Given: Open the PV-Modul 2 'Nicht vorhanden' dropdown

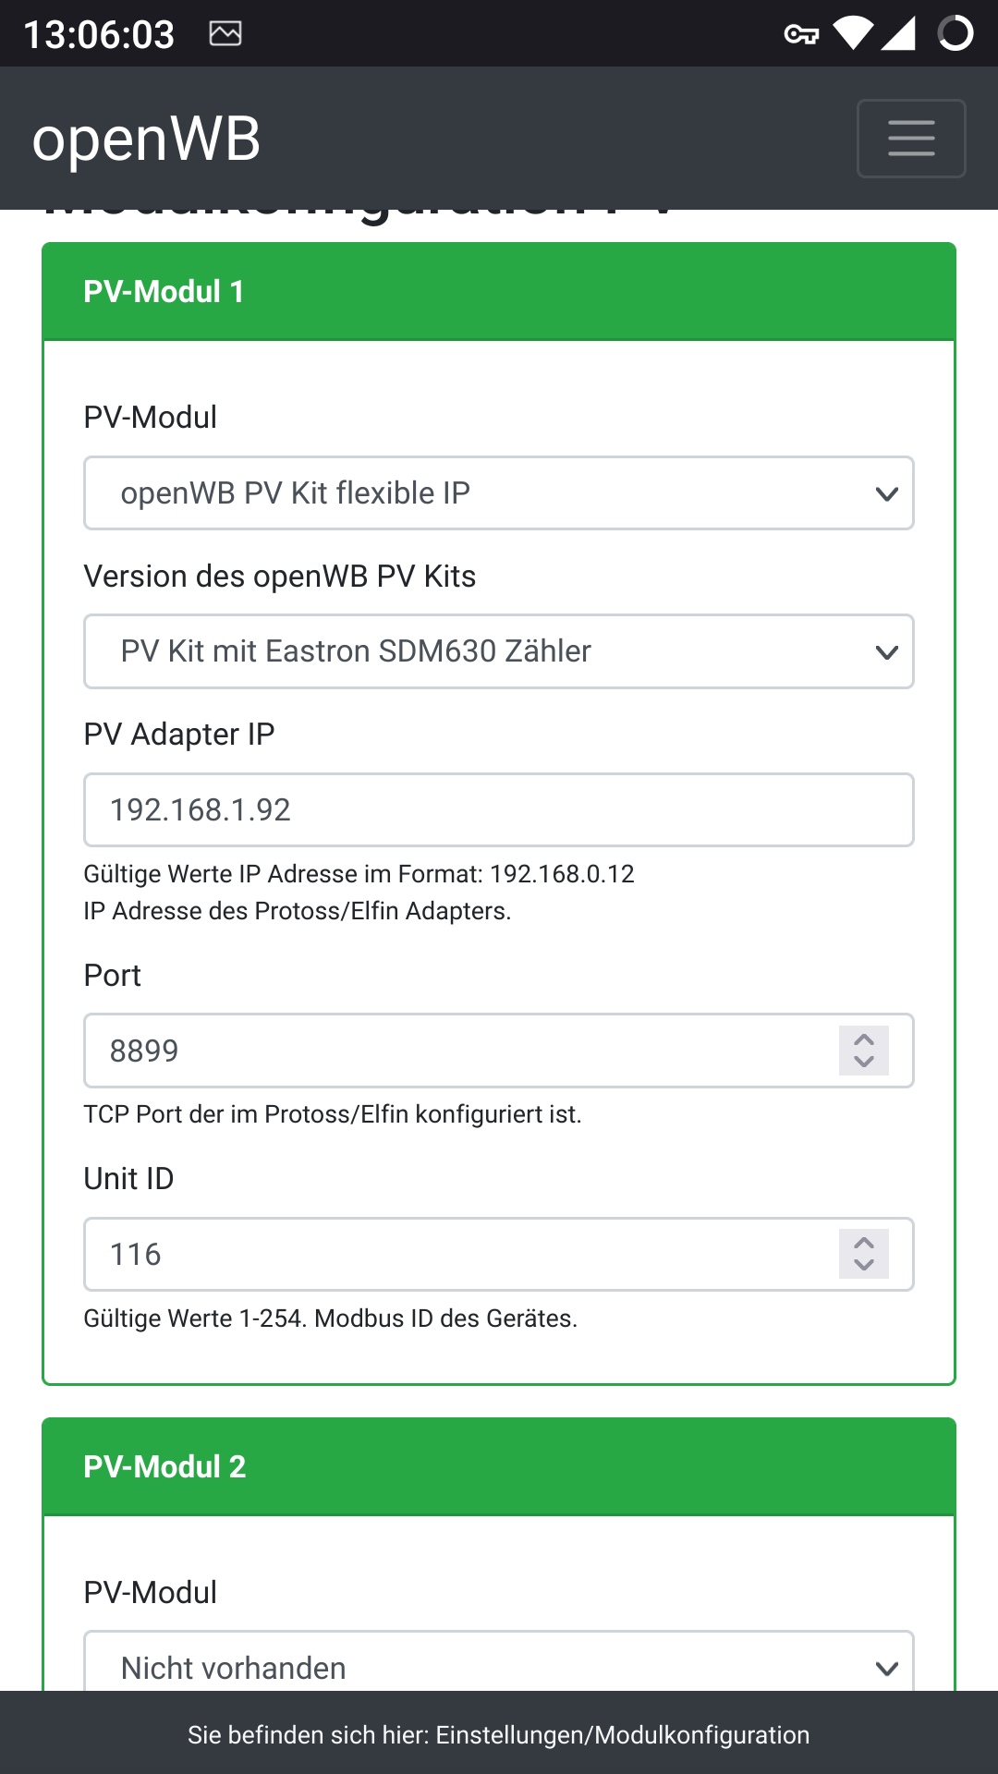Looking at the screenshot, I should coord(499,1666).
